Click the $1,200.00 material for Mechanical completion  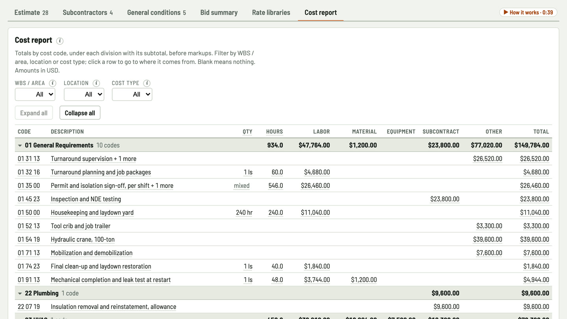(364, 280)
